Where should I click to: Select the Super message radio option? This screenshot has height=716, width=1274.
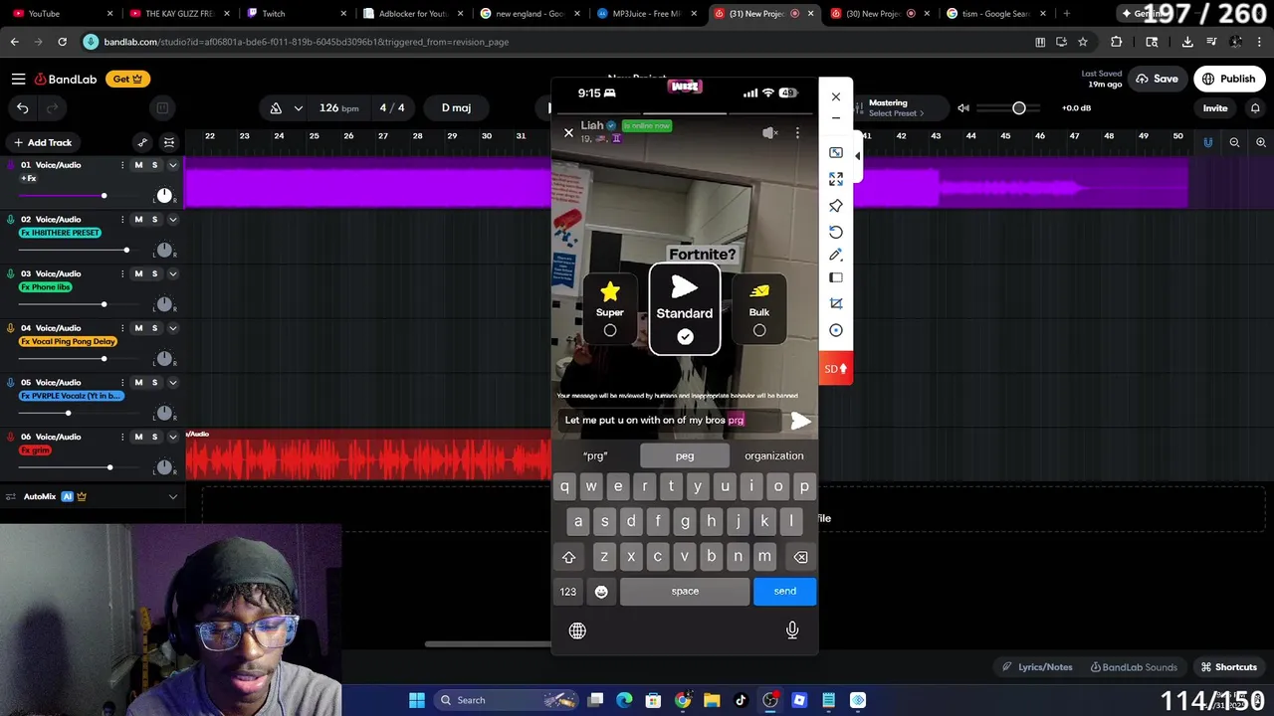pos(610,330)
